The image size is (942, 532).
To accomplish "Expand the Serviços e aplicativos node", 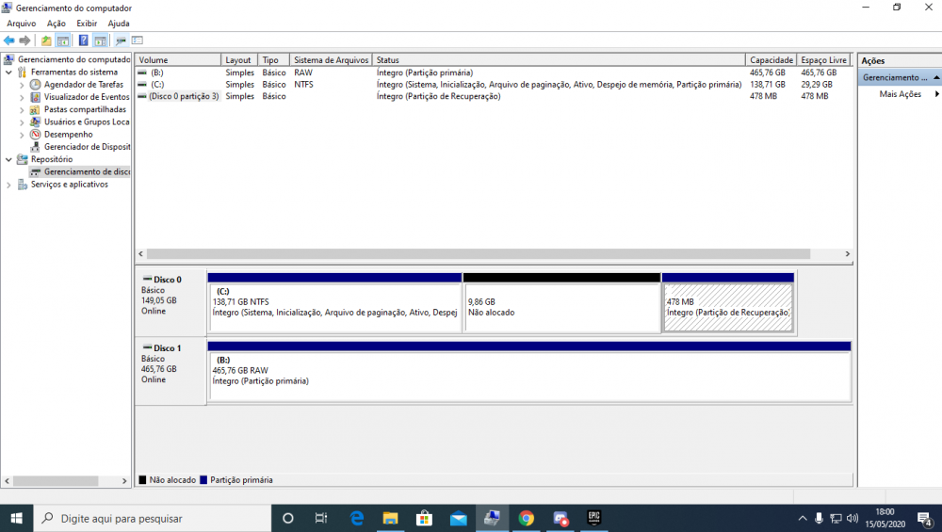I will tap(9, 185).
